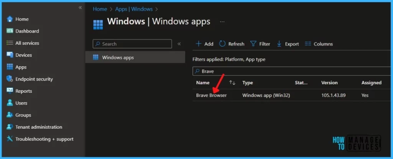Click Filters applied: Platform, App type text
Image resolution: width=393 pixels, height=159 pixels.
[x=229, y=59]
